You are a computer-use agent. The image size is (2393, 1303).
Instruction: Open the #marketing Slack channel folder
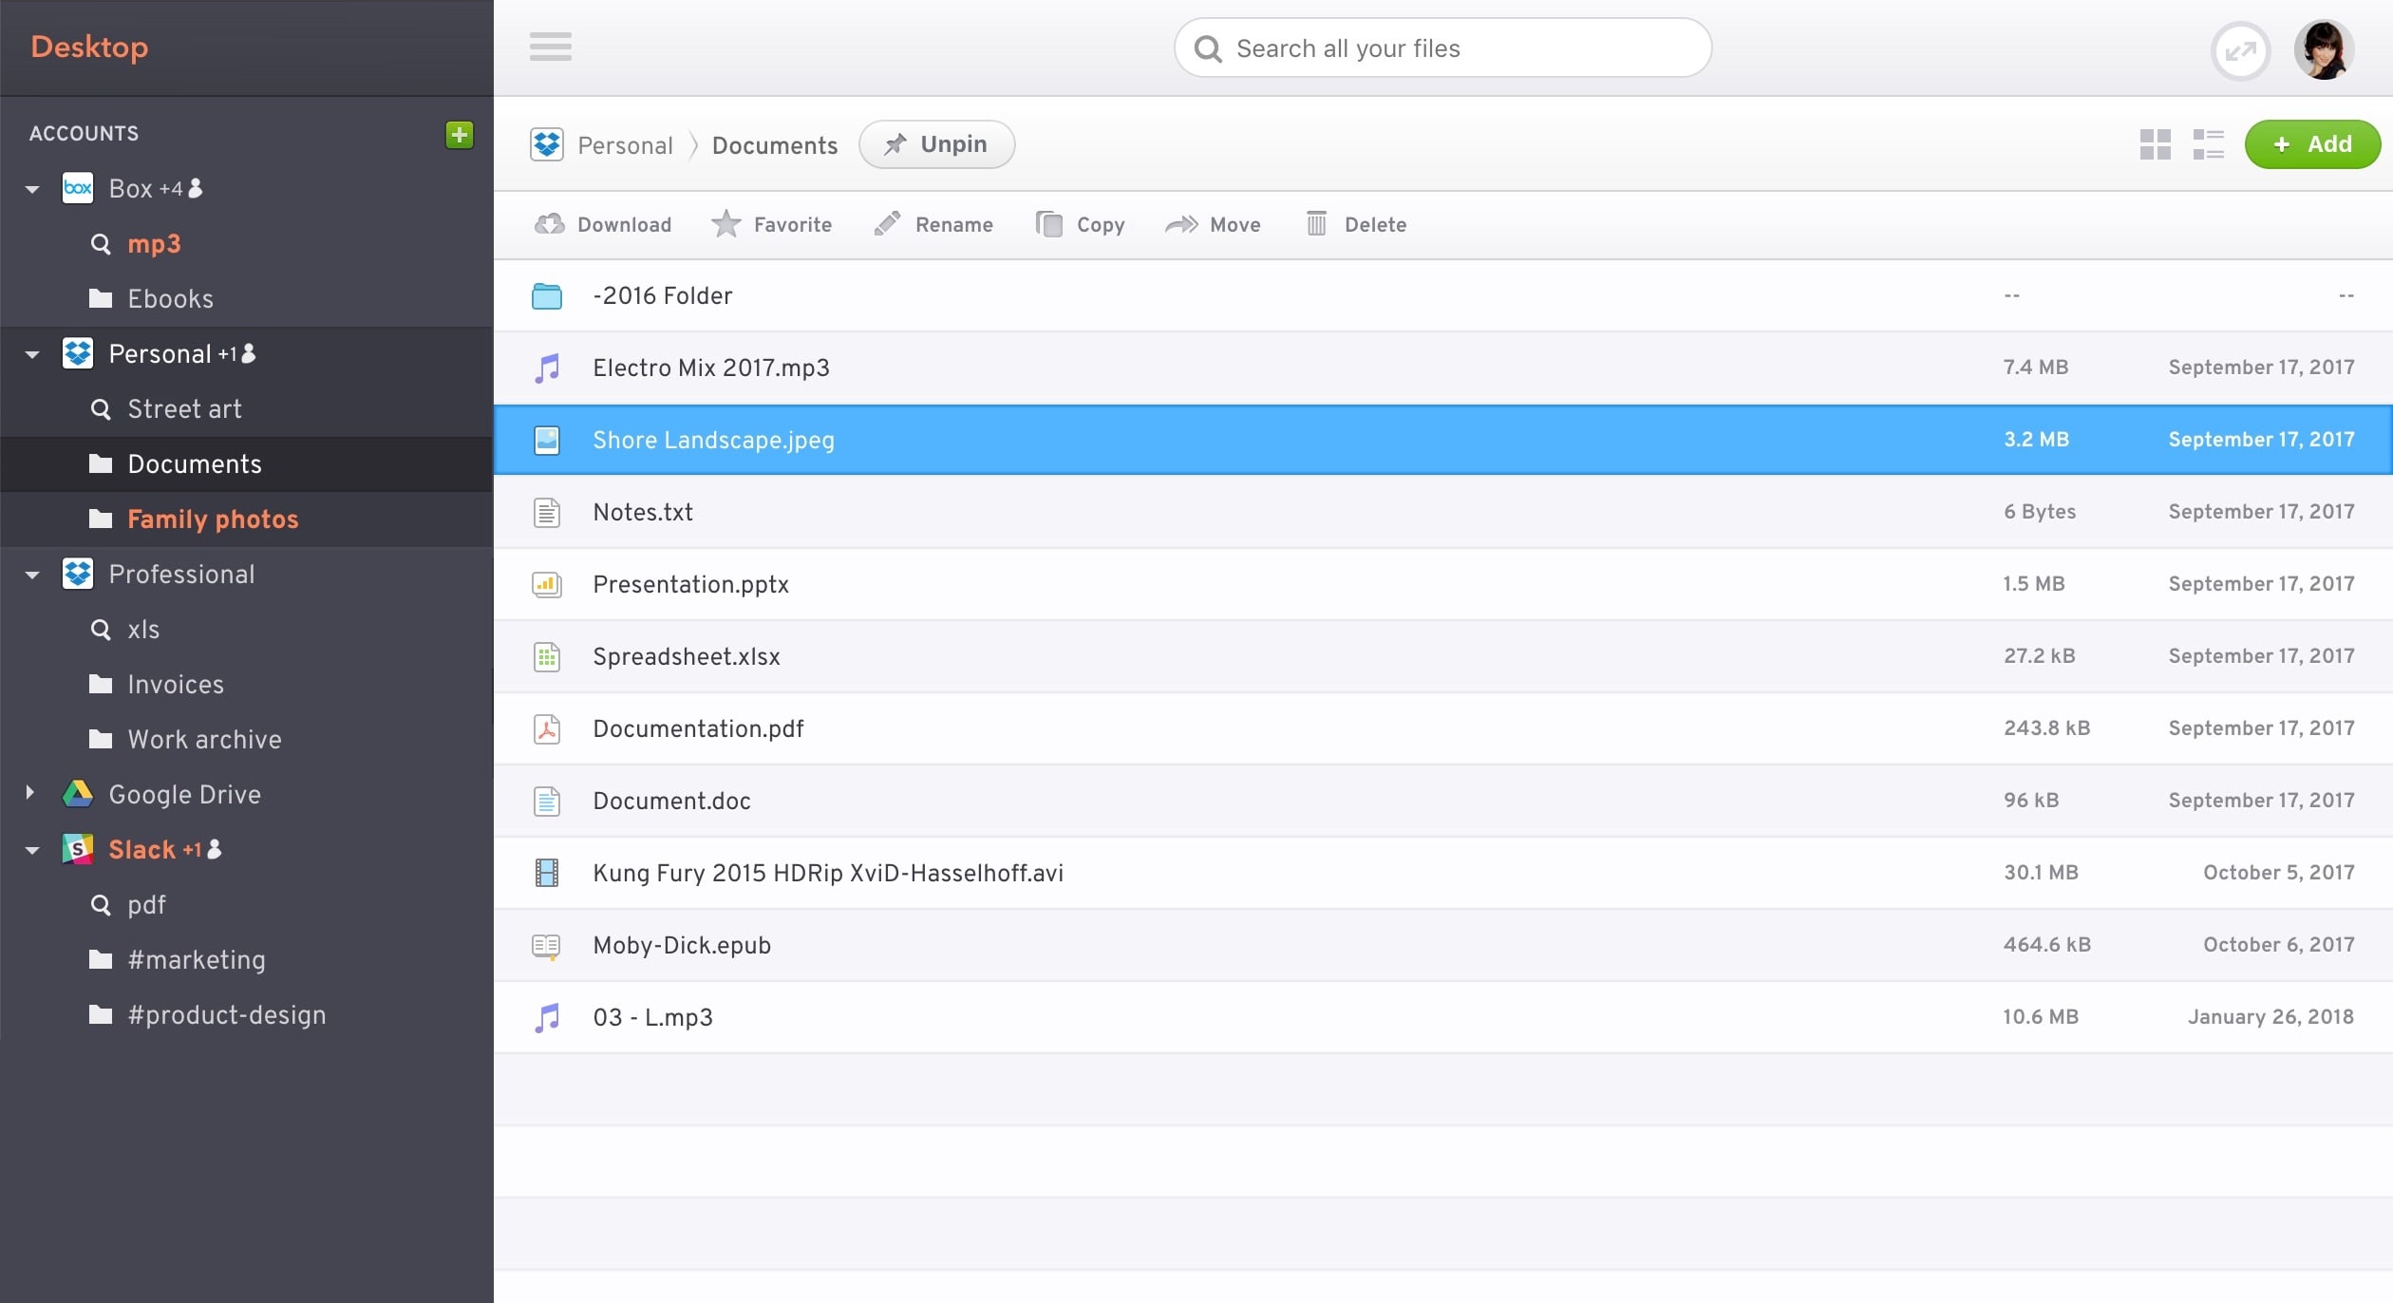click(x=194, y=959)
